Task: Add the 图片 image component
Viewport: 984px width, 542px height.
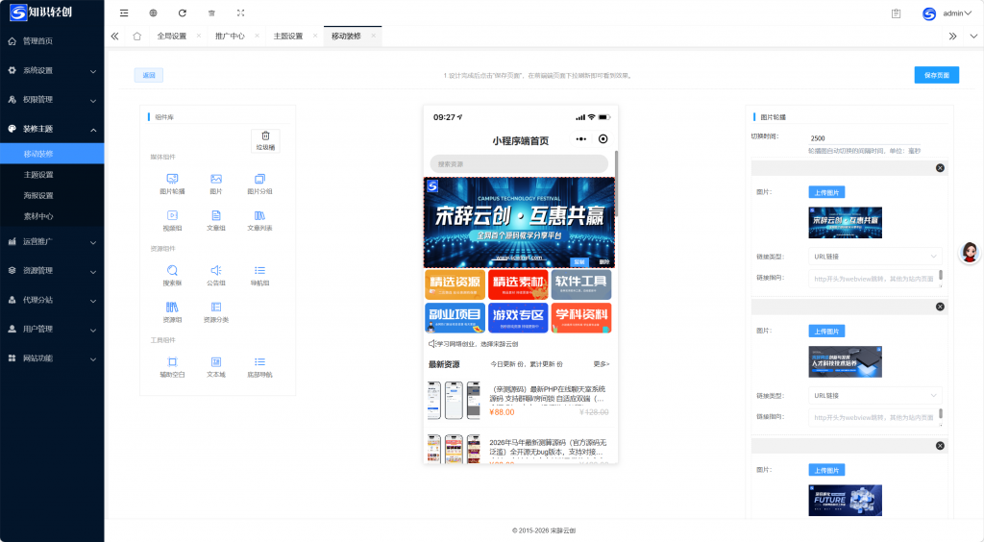Action: click(216, 184)
